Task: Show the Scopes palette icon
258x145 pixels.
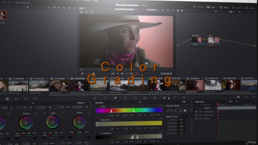Action: (x=246, y=97)
